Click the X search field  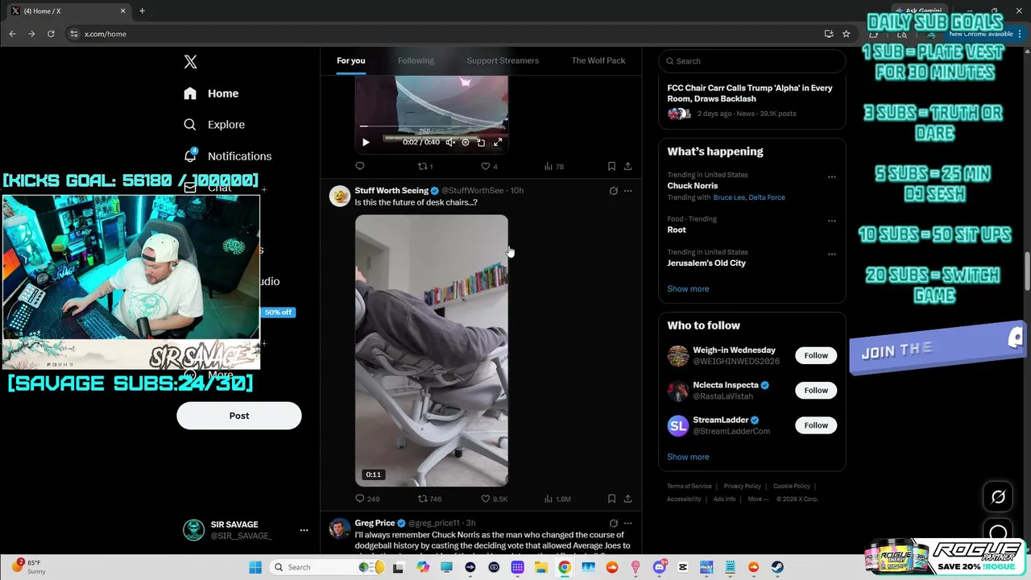pyautogui.click(x=752, y=61)
